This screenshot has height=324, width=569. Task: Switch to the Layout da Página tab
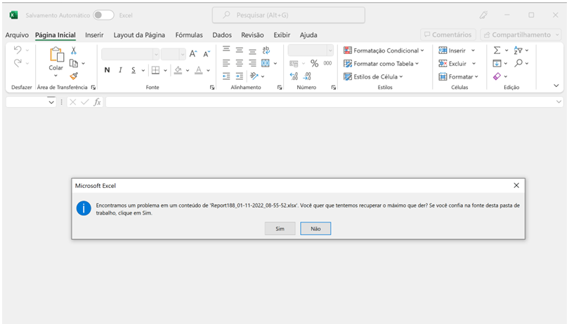coord(139,35)
